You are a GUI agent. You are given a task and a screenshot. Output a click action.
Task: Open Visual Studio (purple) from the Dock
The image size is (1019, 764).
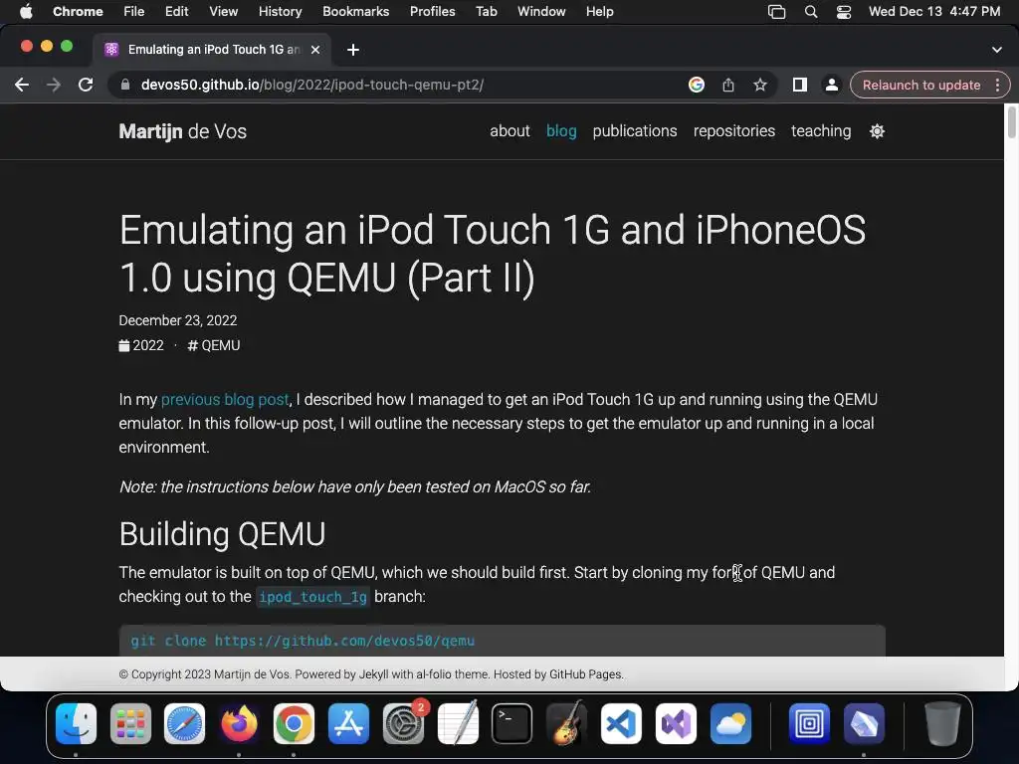coord(676,724)
